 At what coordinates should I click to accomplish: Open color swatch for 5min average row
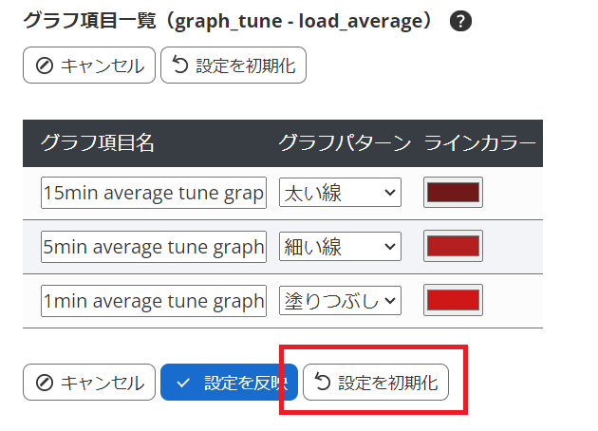click(454, 247)
